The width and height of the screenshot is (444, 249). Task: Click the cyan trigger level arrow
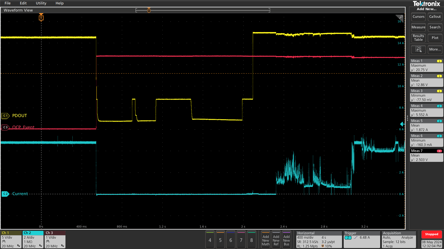[x=402, y=124]
